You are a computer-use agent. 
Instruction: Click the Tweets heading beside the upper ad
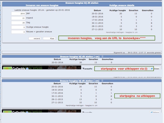[x=87, y=69]
